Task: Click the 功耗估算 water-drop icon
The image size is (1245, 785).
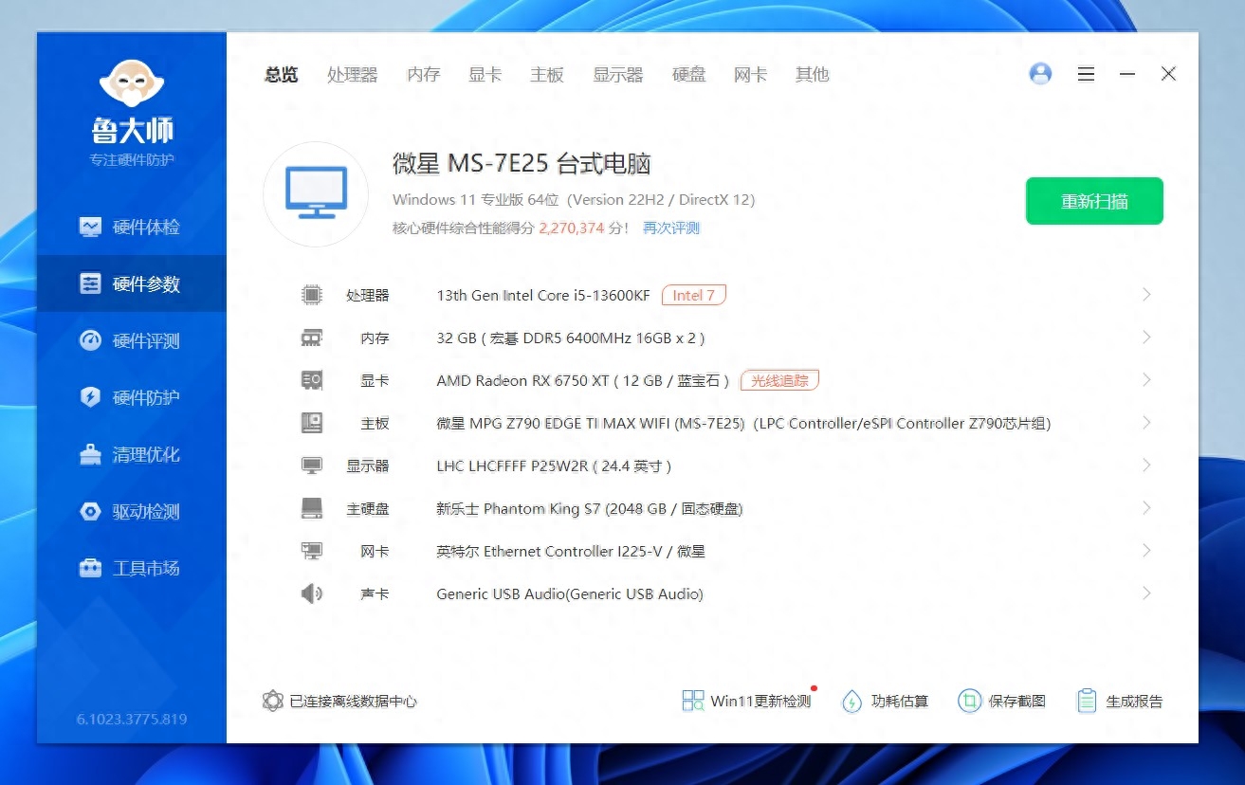Action: tap(852, 702)
